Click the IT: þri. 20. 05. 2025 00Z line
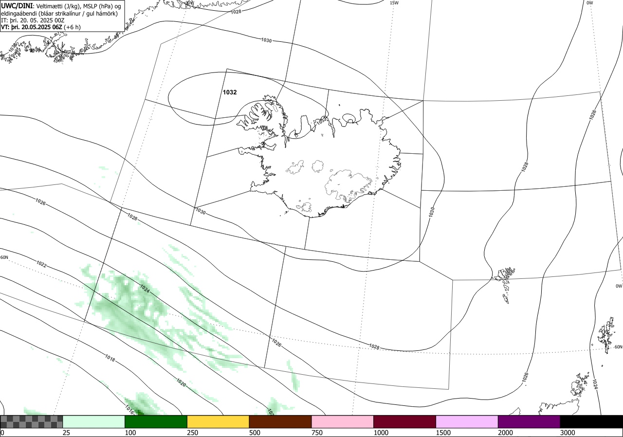This screenshot has height=437, width=623. coord(33,20)
